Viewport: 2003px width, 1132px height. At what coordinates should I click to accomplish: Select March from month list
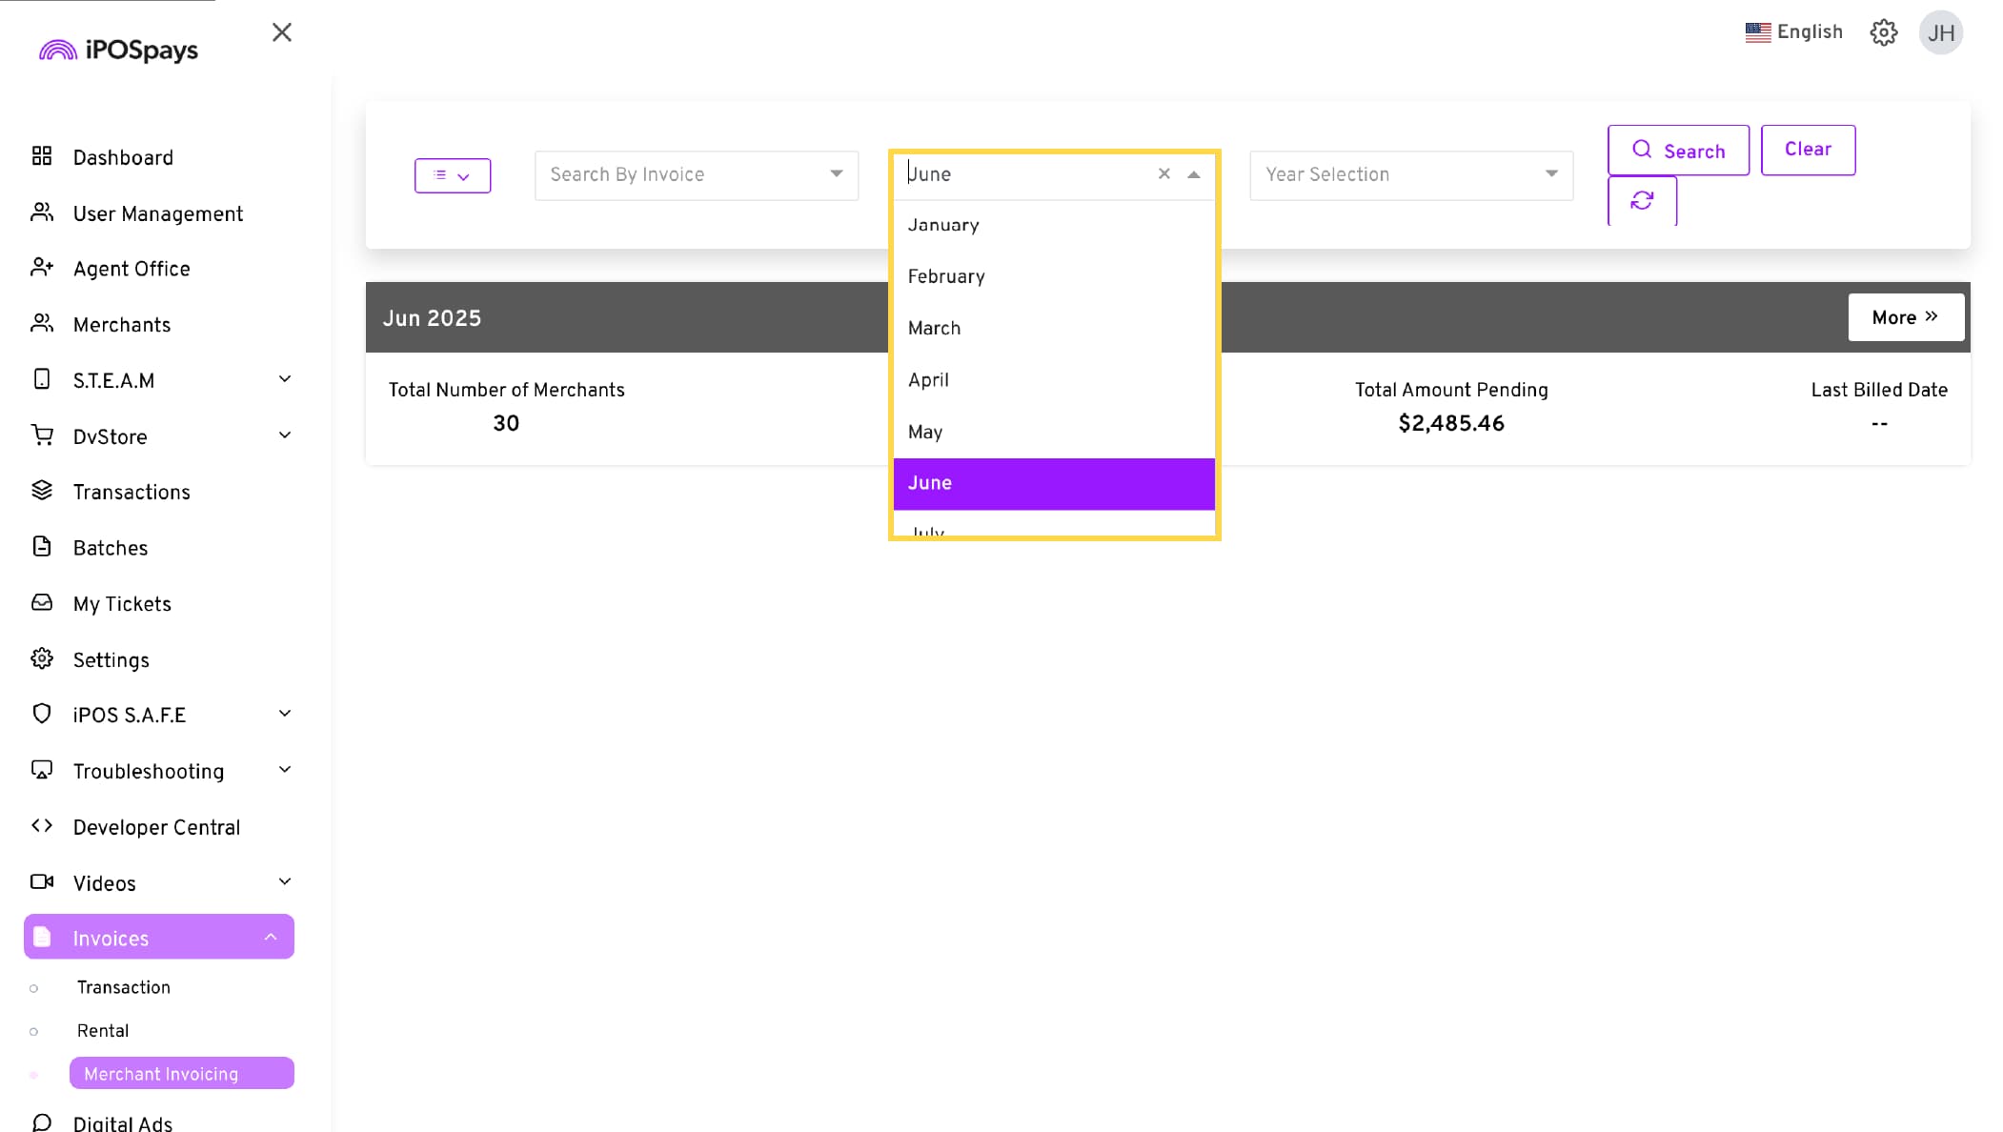pos(934,328)
